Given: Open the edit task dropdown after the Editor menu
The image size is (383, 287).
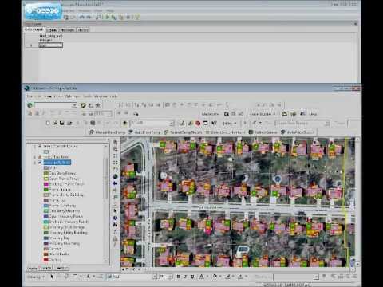Looking at the screenshot, I should pos(326,123).
